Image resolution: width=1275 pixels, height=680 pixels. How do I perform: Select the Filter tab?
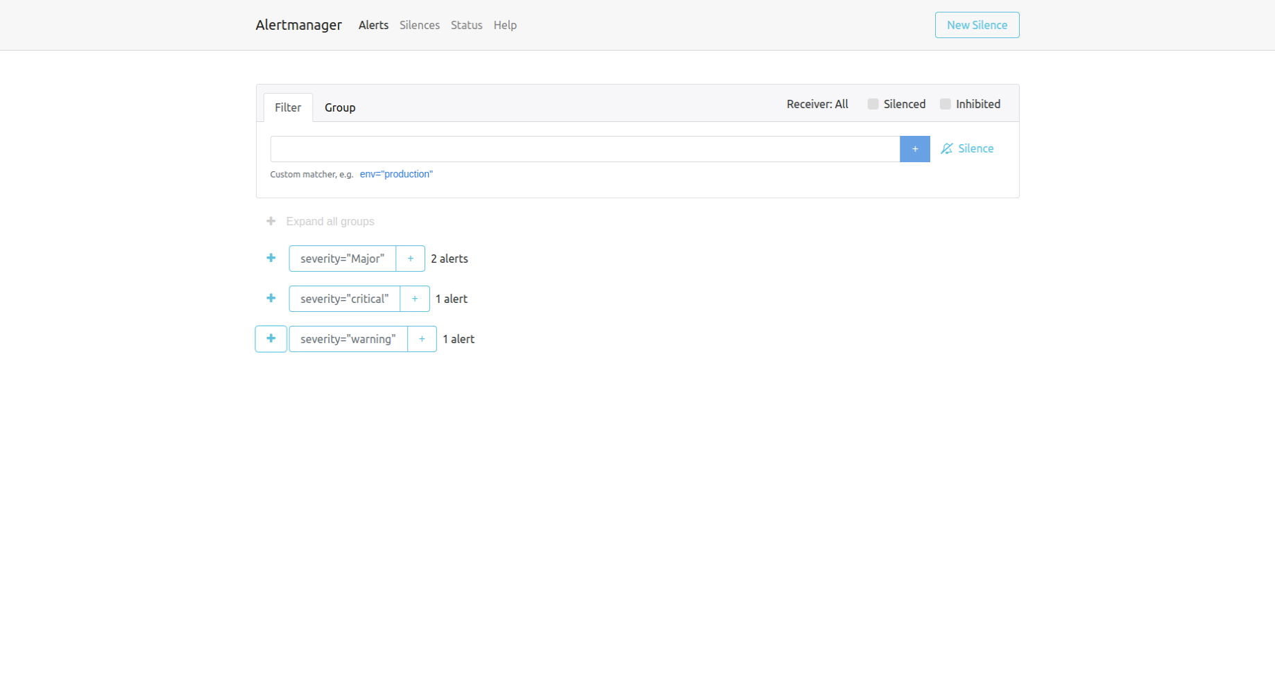point(287,107)
